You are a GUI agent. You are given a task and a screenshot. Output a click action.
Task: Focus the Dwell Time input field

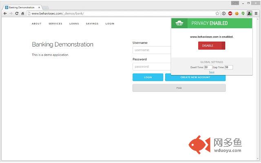coord(208,67)
